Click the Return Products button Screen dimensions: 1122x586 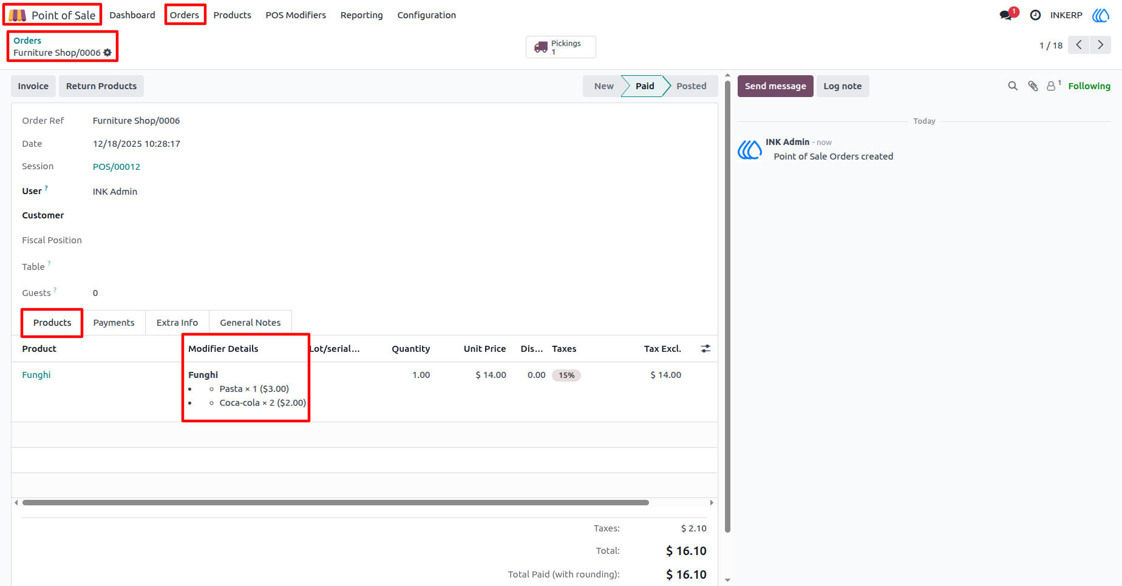[101, 86]
